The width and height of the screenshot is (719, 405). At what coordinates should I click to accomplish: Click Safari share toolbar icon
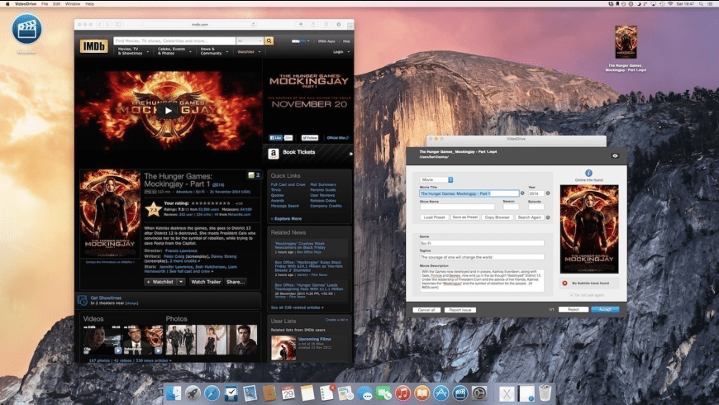pyautogui.click(x=314, y=24)
